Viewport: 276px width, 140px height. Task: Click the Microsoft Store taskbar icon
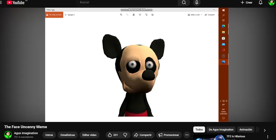coord(223,38)
